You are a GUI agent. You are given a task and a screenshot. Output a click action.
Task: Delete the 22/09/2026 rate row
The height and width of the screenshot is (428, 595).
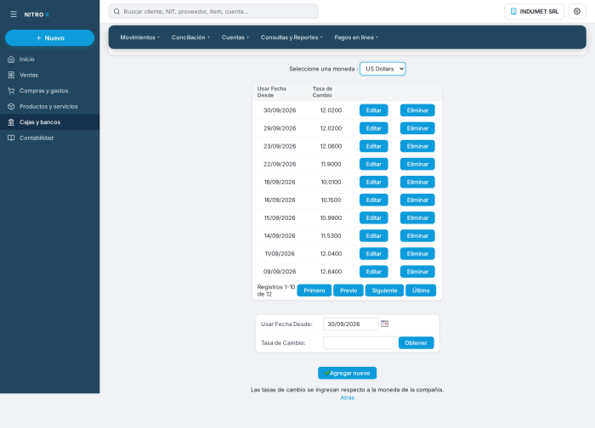tap(417, 164)
